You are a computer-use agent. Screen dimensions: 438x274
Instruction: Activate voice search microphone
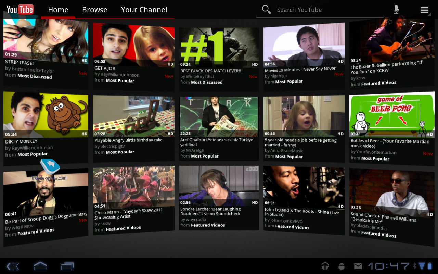pyautogui.click(x=396, y=10)
